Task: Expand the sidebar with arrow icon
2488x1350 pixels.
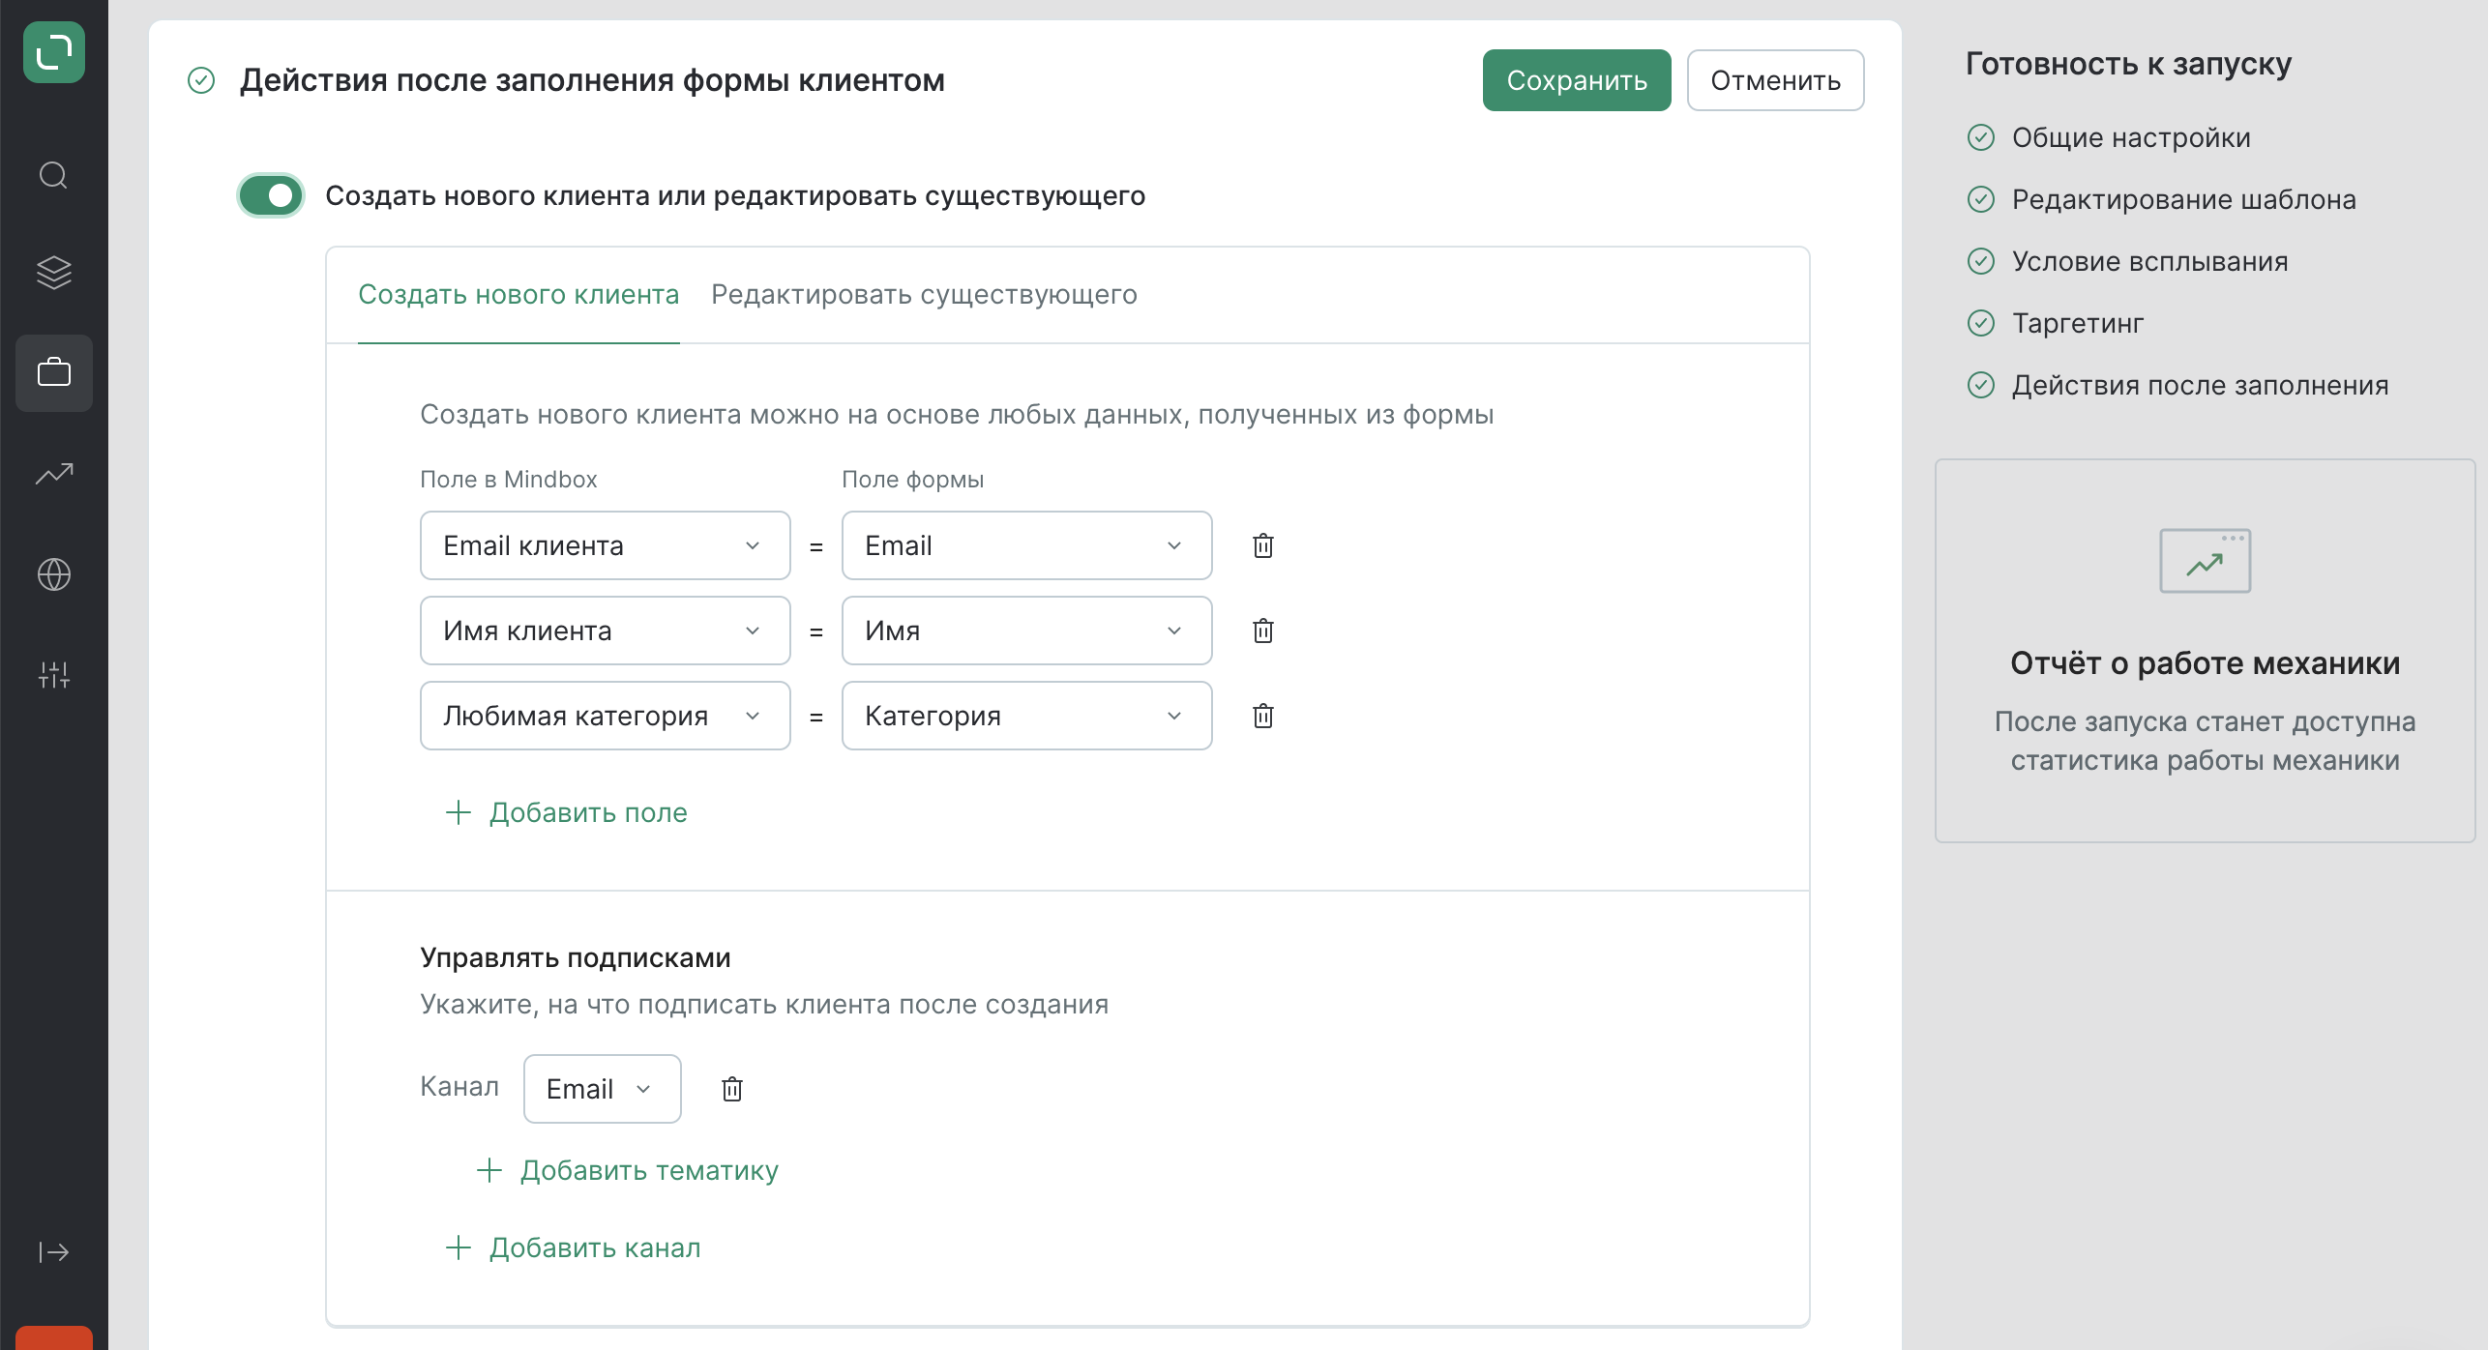Action: tap(54, 1252)
